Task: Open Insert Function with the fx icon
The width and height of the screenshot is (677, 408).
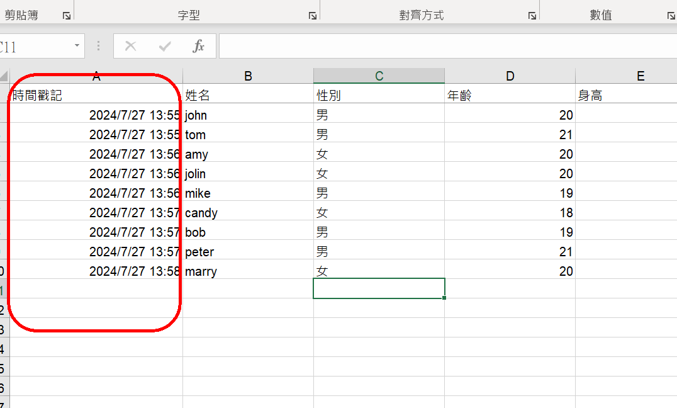Action: pyautogui.click(x=199, y=46)
